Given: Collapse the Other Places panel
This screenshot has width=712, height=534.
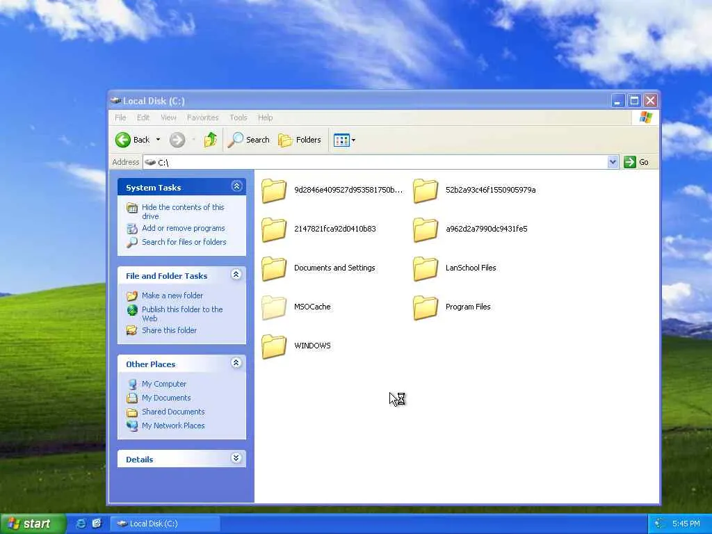Looking at the screenshot, I should coord(236,363).
